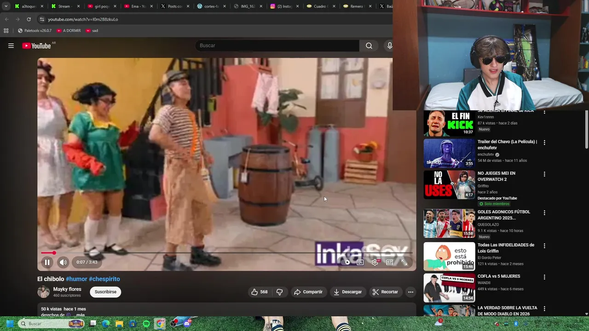Click the sidebar vertical scrollbar

[x=586, y=130]
